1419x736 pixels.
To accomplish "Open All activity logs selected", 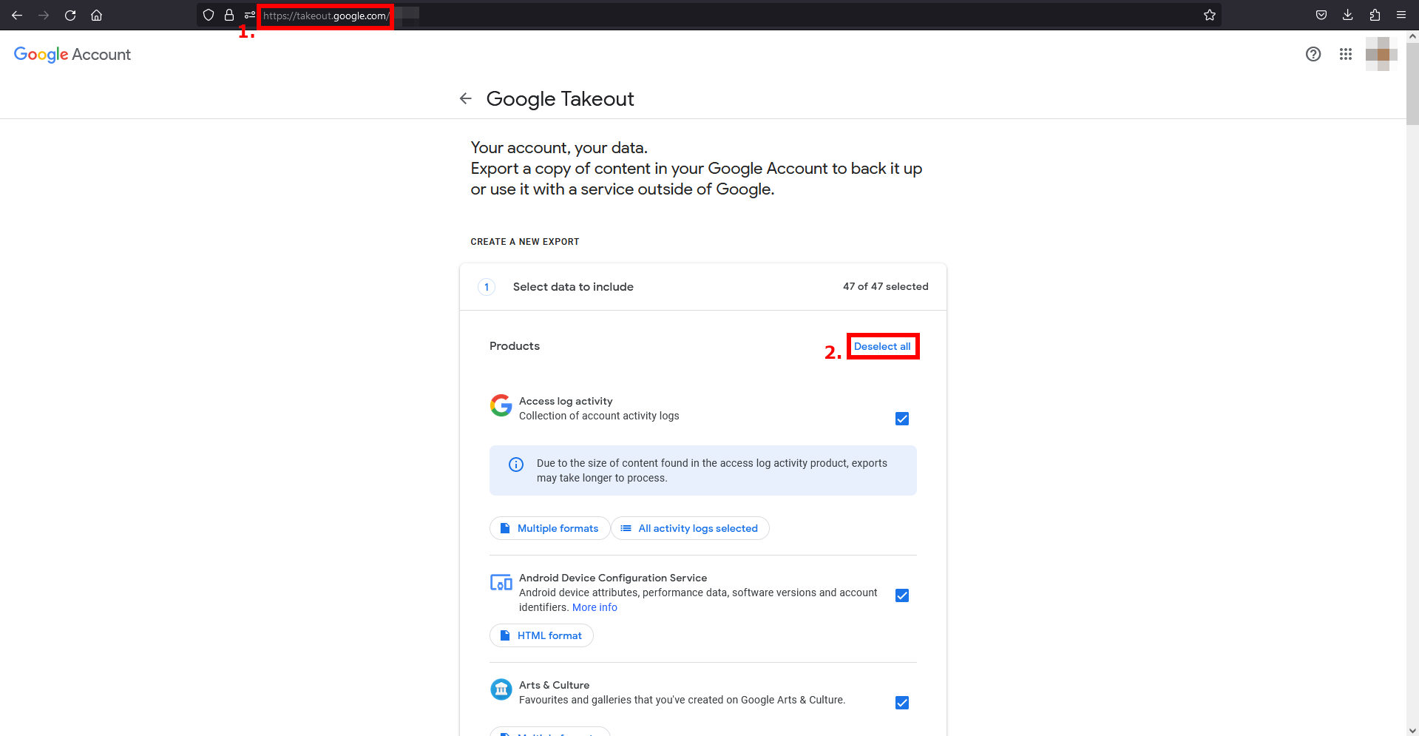I will (690, 528).
